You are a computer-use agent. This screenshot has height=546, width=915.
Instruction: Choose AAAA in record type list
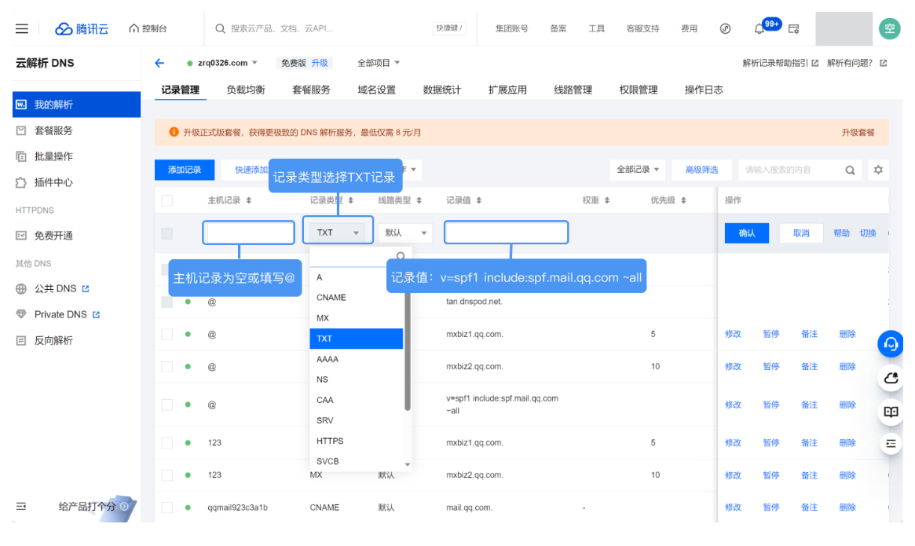pos(356,359)
